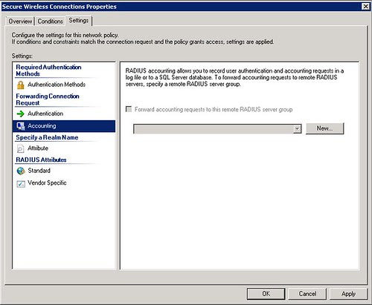Select Authentication Methods in settings list
This screenshot has height=305, width=372.
[x=57, y=85]
